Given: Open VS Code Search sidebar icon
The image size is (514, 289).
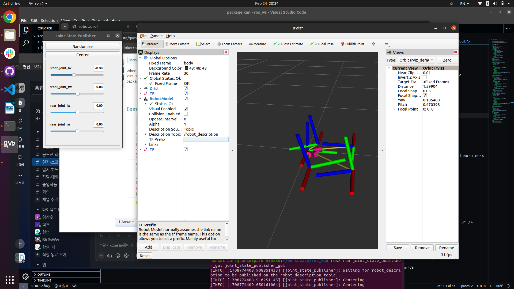Looking at the screenshot, I should (26, 43).
